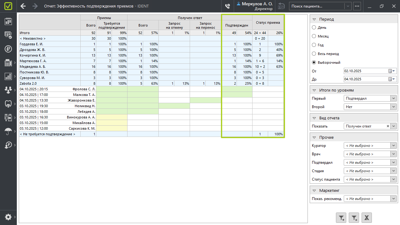The width and height of the screenshot is (400, 225).
Task: Collapse the "Маркетинг" section
Action: [x=314, y=191]
